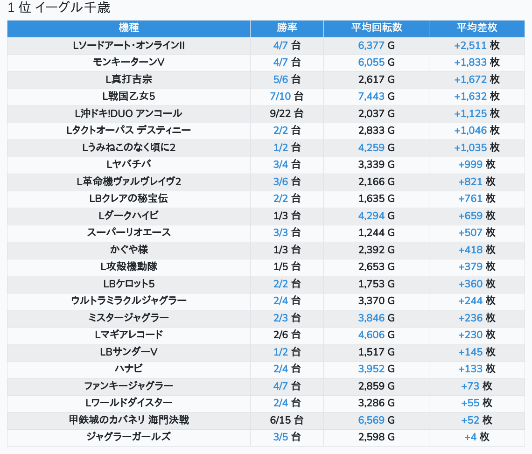Click the 4,606 G rotation value
532x454 pixels.
[x=376, y=335]
